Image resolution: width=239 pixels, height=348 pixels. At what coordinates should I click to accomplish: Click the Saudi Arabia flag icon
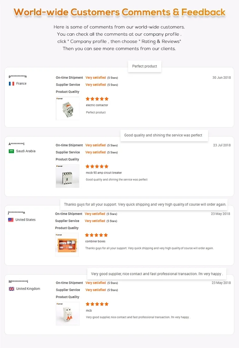11,151
